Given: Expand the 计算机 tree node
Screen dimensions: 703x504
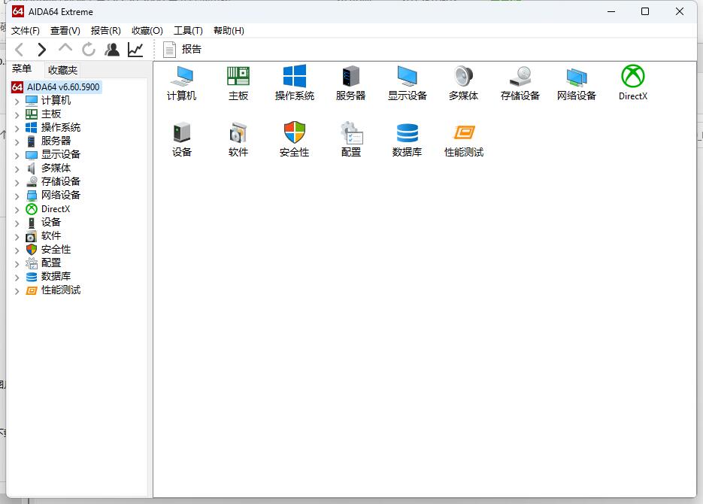Looking at the screenshot, I should click(17, 101).
